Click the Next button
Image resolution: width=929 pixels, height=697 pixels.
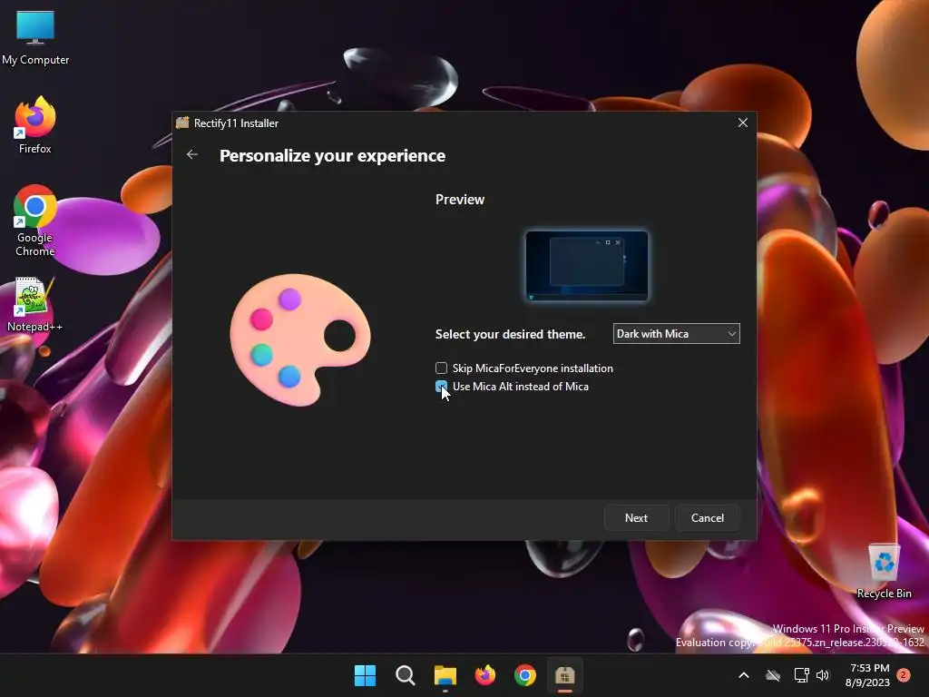click(x=636, y=518)
